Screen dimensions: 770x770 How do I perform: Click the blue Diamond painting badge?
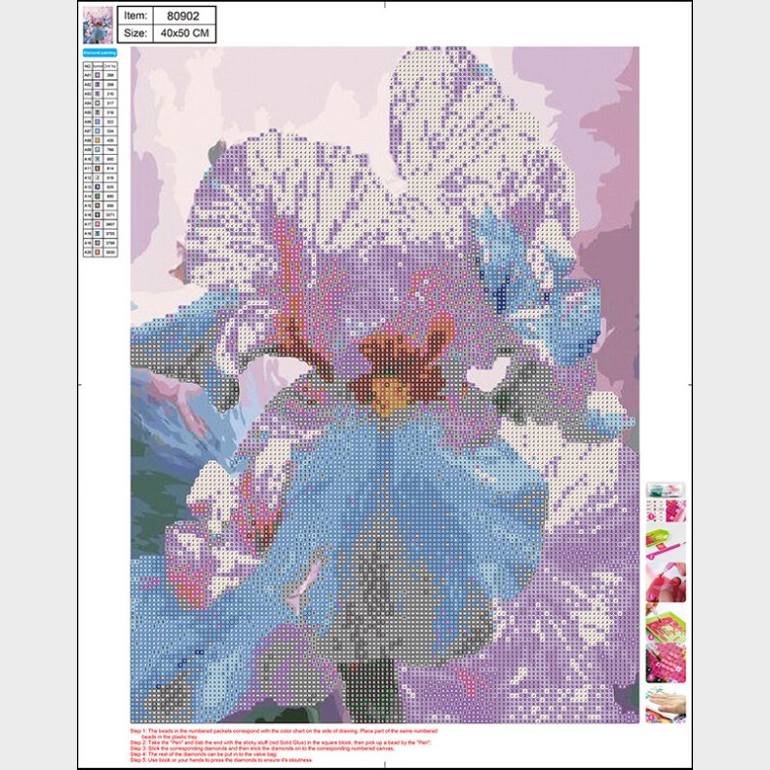[x=99, y=53]
